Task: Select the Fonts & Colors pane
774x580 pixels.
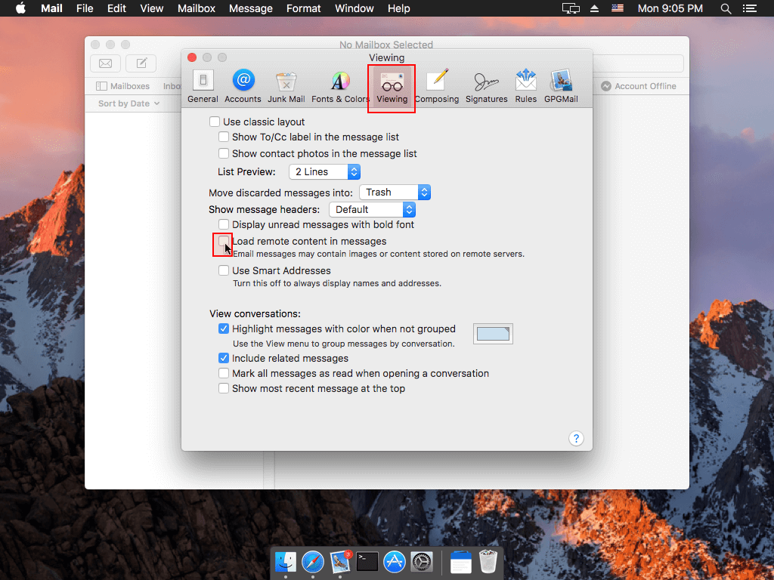Action: coord(340,86)
